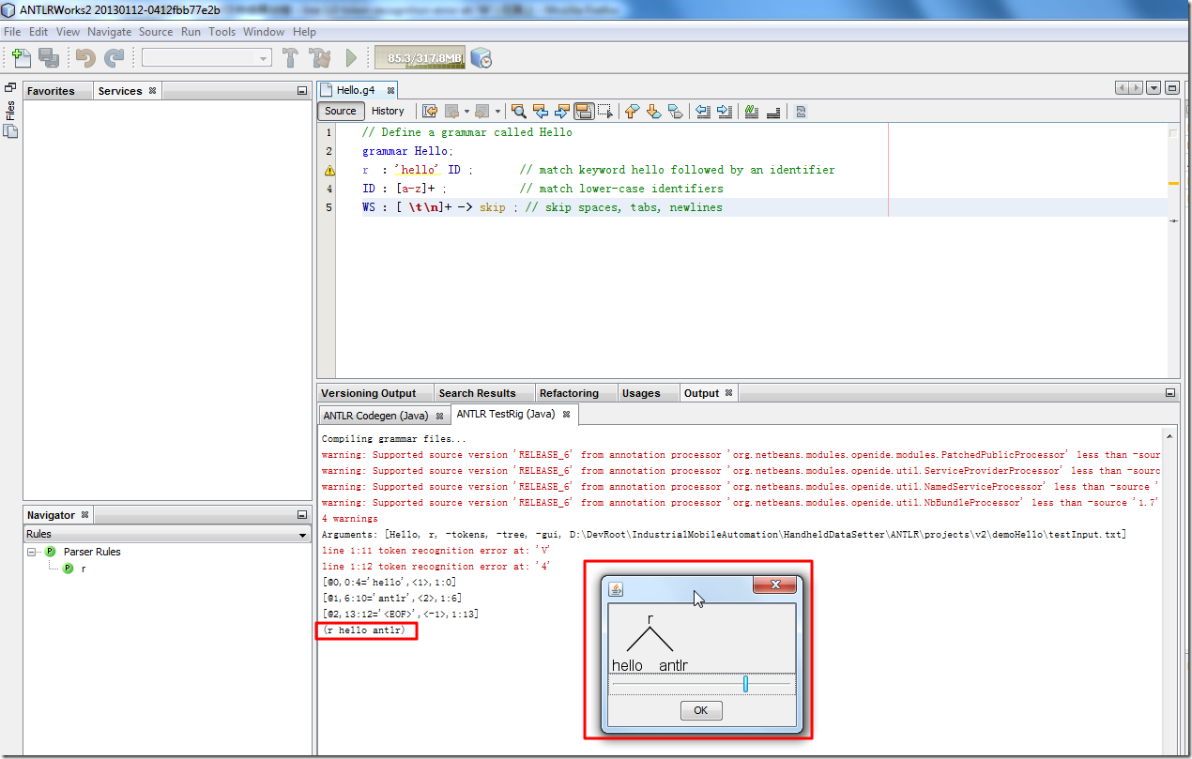Click the New File toolbar icon
1192x759 pixels.
pyautogui.click(x=22, y=58)
